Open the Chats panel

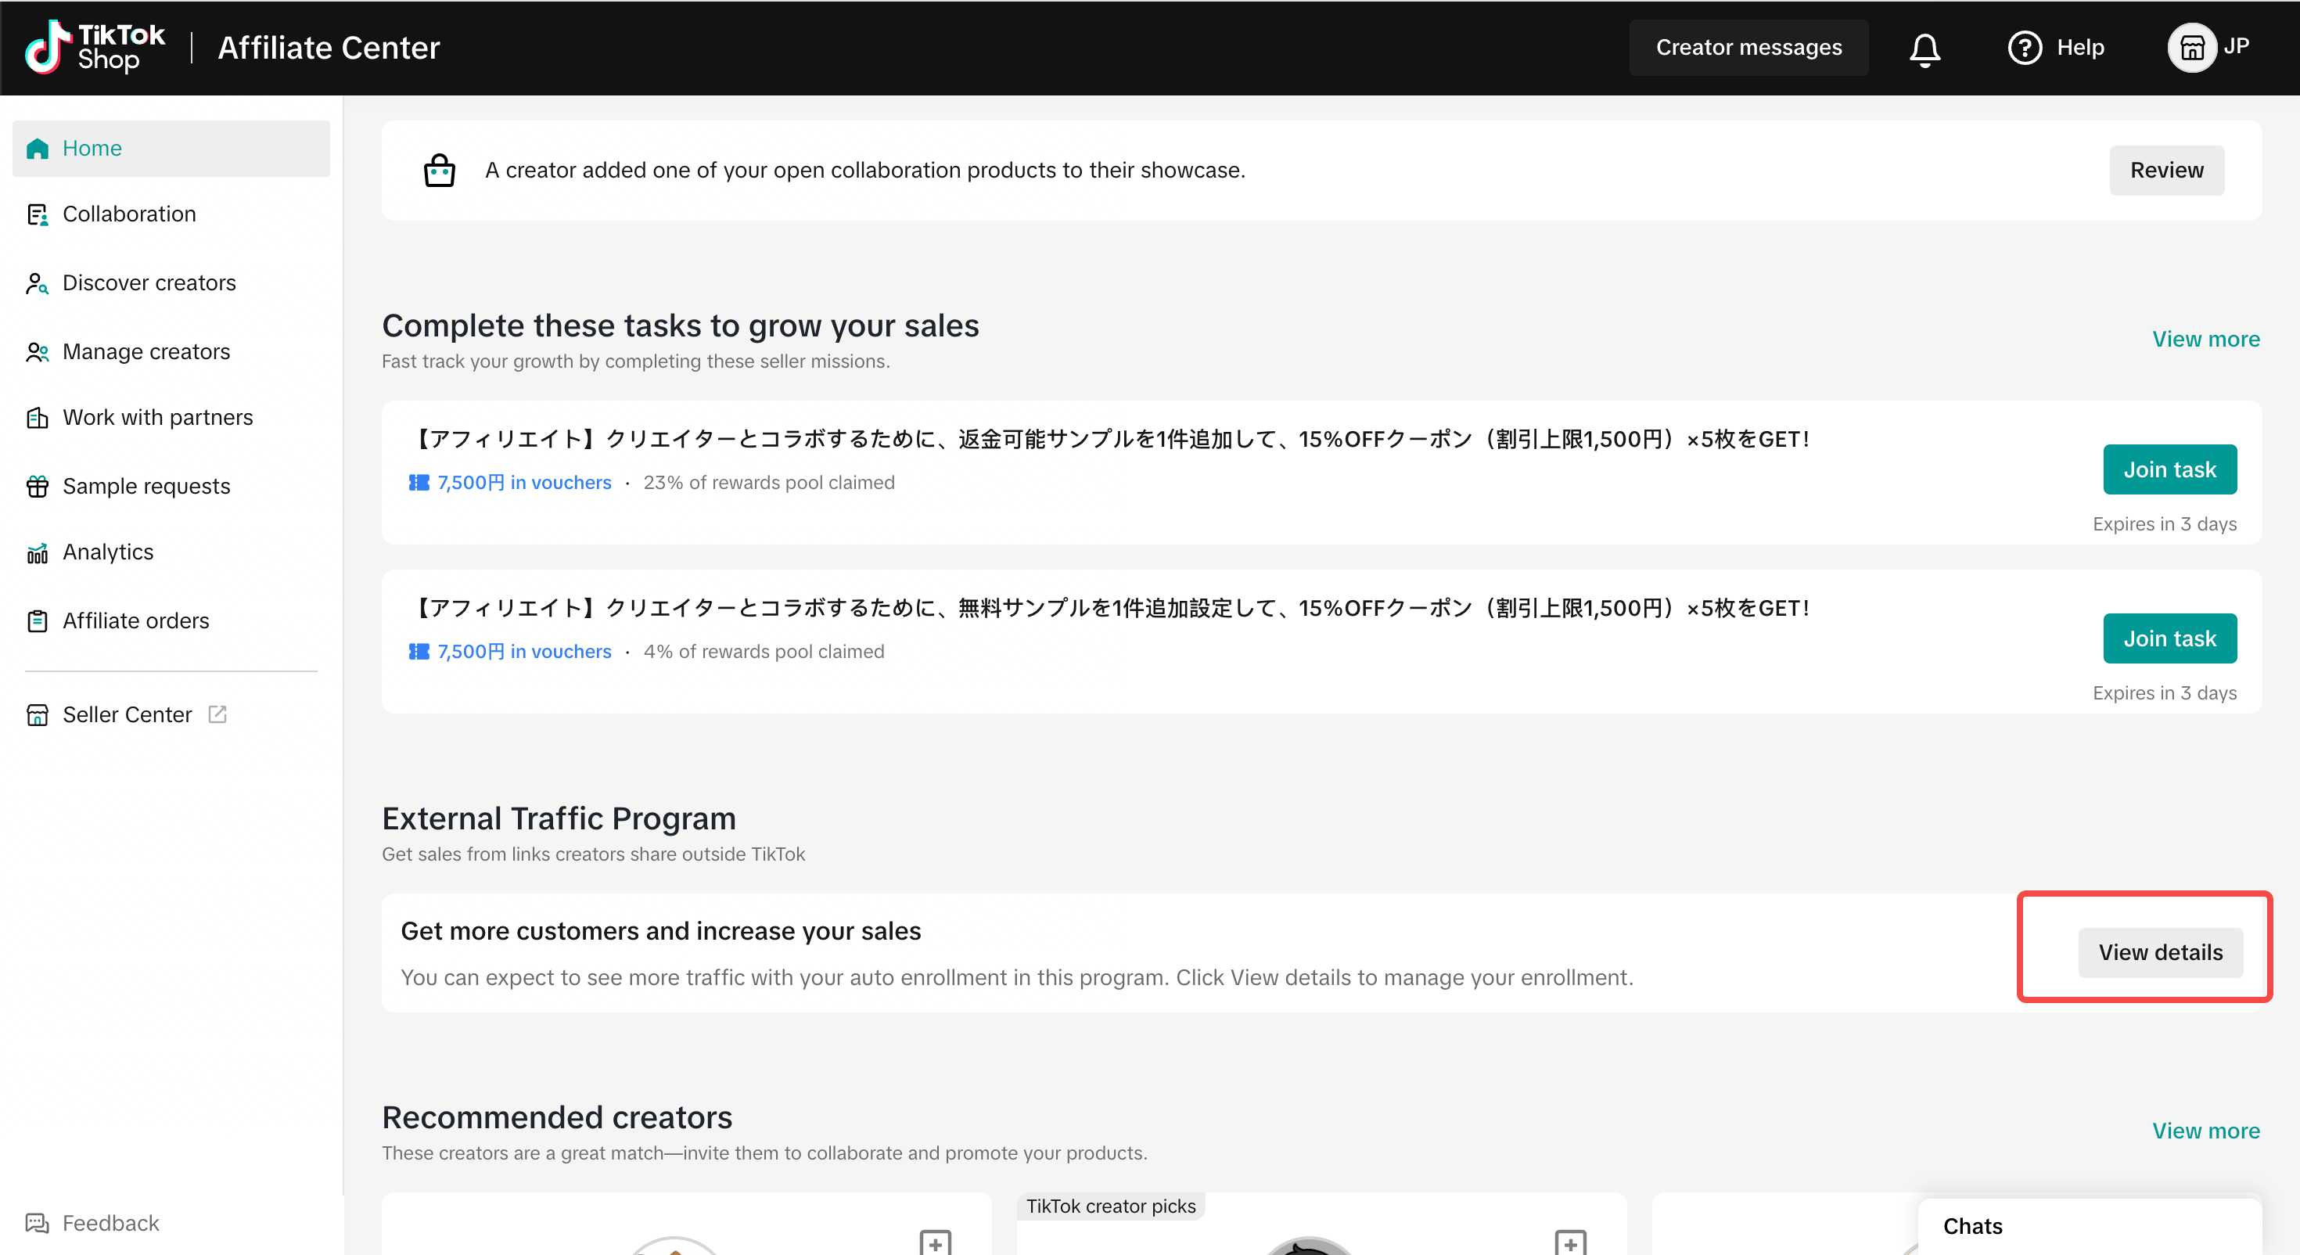[x=2090, y=1226]
